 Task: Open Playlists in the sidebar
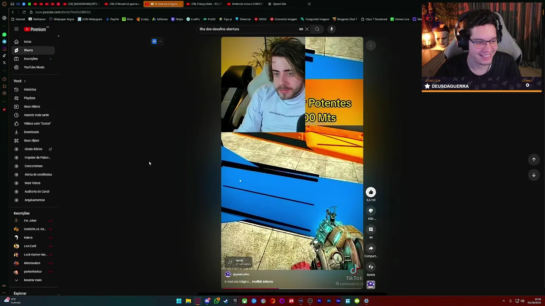click(33, 98)
